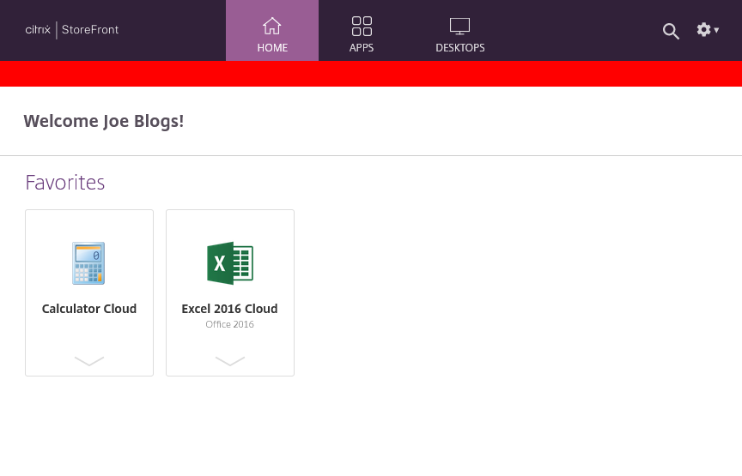
Task: Switch to the HOME tab label
Action: (272, 48)
